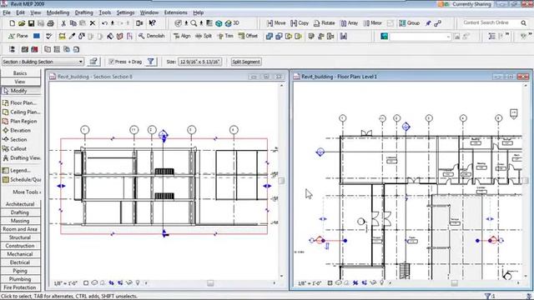Switch to the Electrical design bar tab

(20, 262)
